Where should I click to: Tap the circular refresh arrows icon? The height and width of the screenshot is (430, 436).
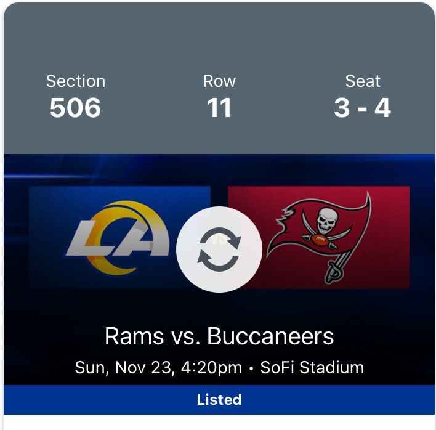pyautogui.click(x=219, y=249)
